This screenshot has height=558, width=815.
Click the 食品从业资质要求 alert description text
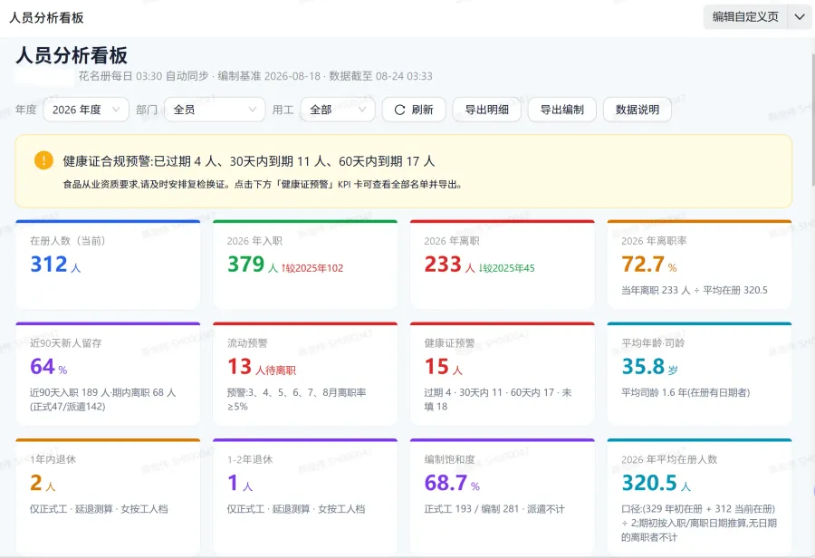(x=263, y=184)
